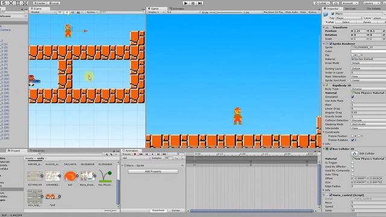Click the Add Event icon in Animation
The image size is (386, 217).
click(182, 158)
